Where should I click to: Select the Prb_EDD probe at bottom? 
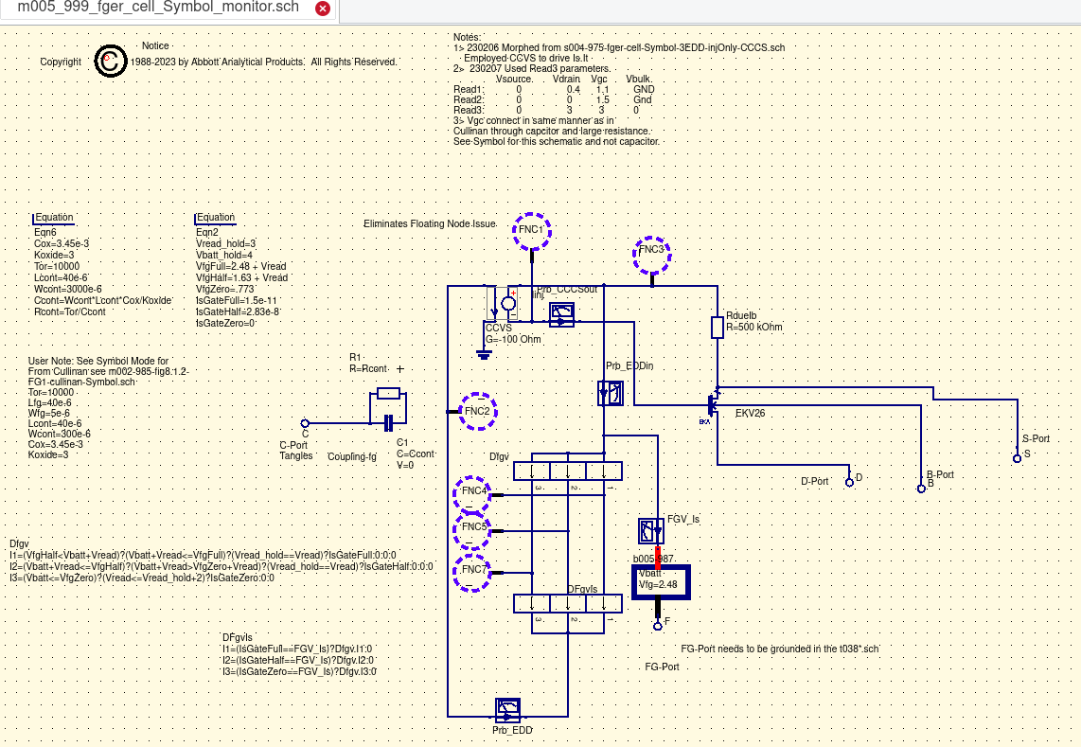509,710
